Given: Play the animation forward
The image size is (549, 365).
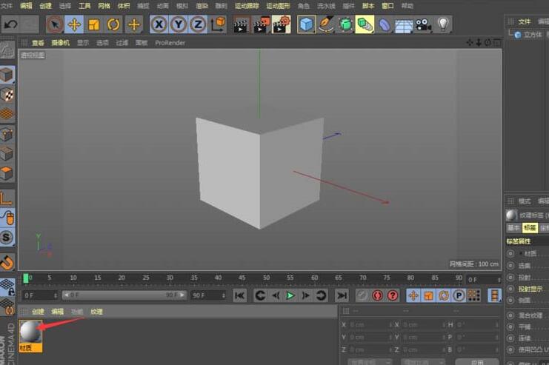Looking at the screenshot, I should coord(290,295).
